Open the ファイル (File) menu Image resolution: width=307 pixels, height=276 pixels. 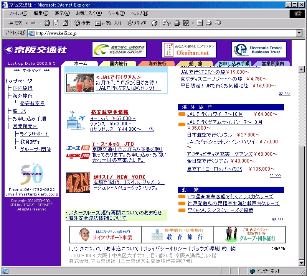(18, 13)
